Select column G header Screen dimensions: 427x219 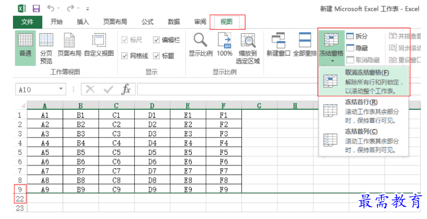pos(259,105)
